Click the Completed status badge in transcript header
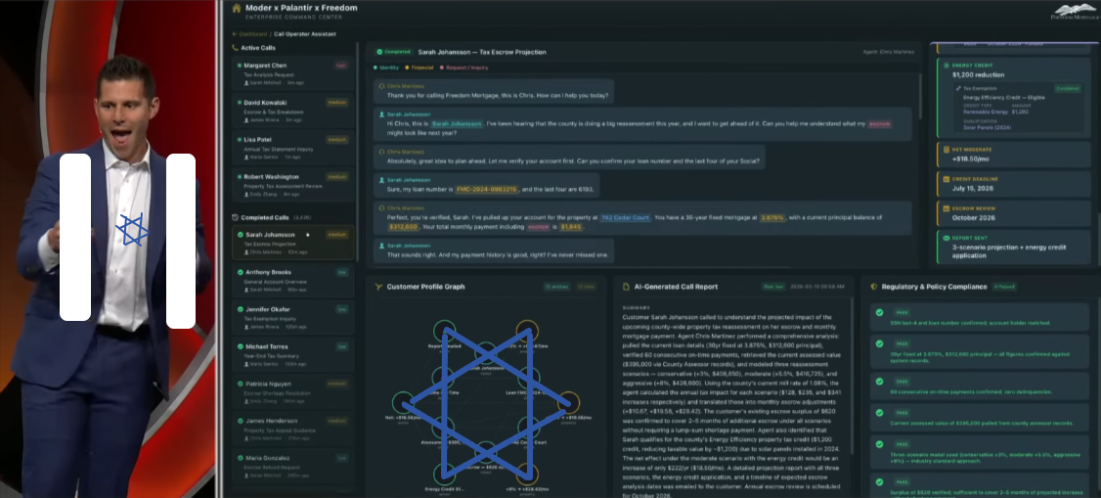 coord(393,52)
